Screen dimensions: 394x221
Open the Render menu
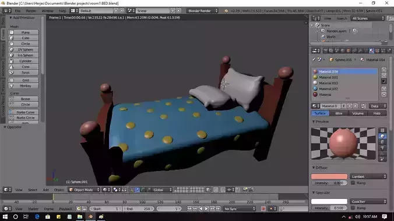pyautogui.click(x=31, y=11)
